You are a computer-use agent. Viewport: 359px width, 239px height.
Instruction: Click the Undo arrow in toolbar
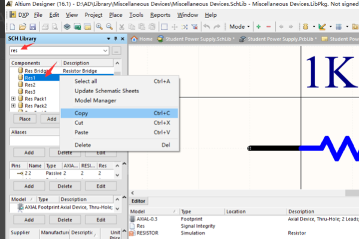pyautogui.click(x=207, y=27)
